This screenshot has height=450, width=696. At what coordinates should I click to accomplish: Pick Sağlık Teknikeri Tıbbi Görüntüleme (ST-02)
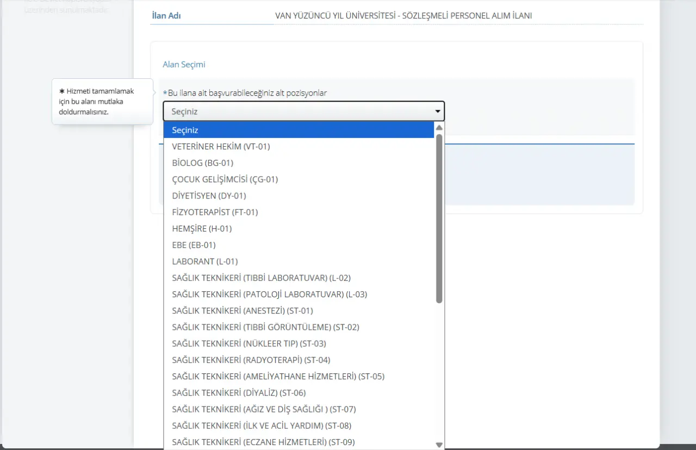click(265, 327)
